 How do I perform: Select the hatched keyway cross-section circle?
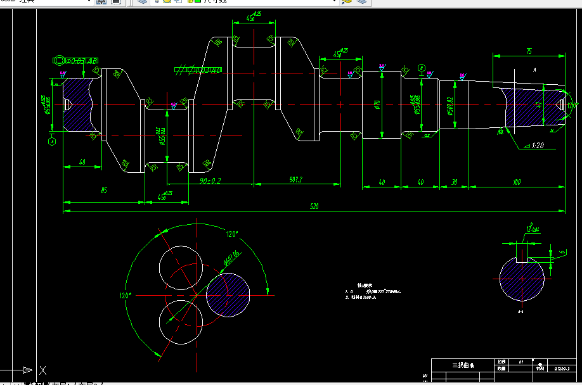[x=522, y=279]
